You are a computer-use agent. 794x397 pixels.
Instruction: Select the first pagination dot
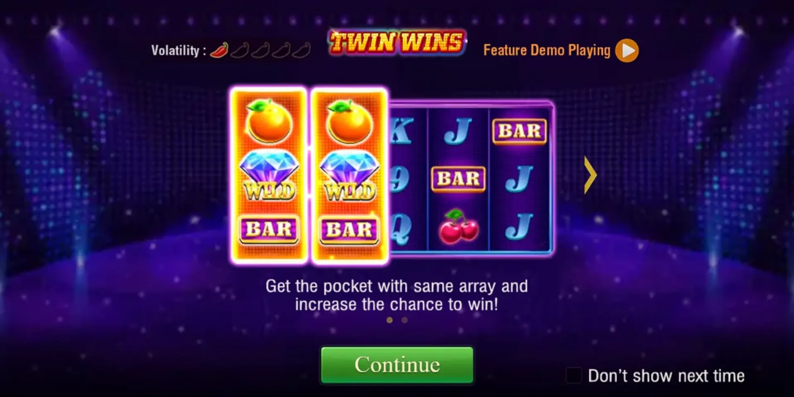pos(389,320)
